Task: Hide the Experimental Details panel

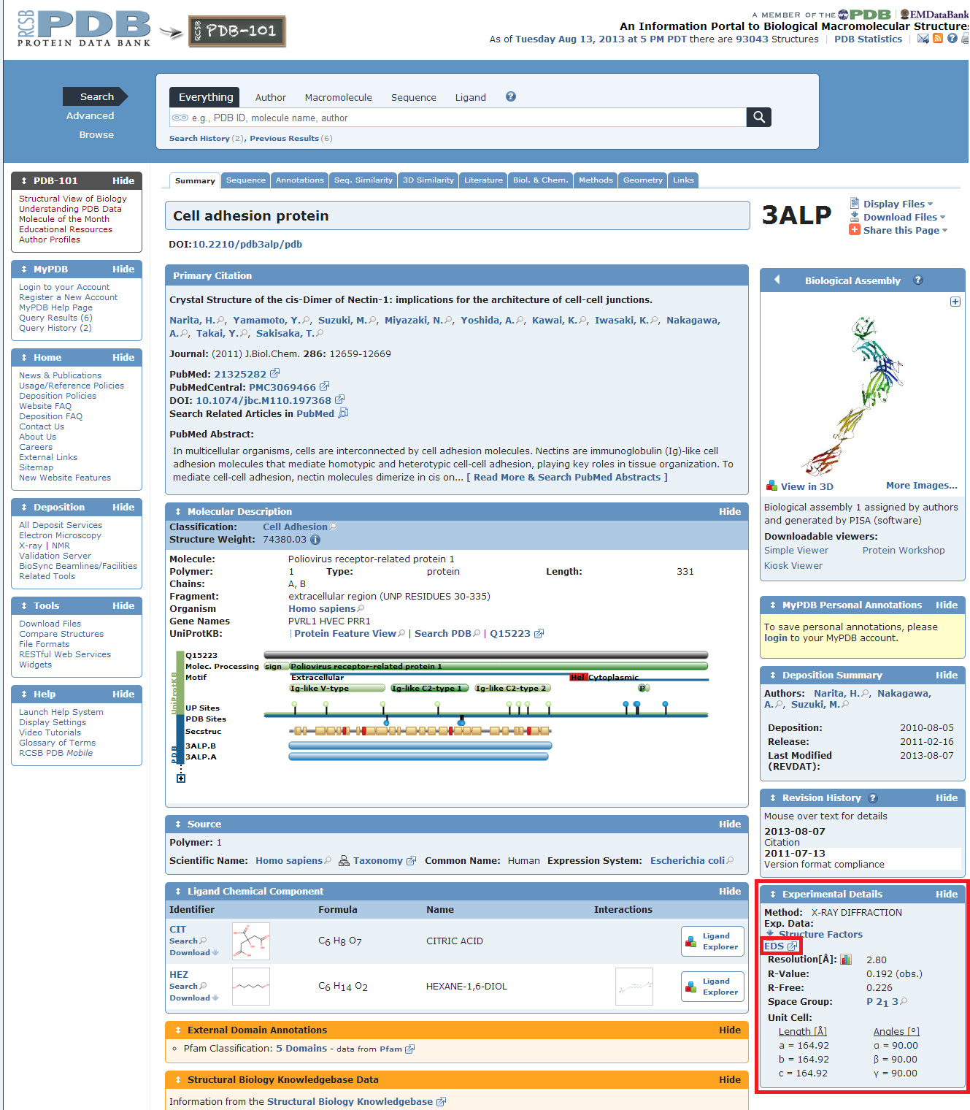Action: tap(946, 894)
